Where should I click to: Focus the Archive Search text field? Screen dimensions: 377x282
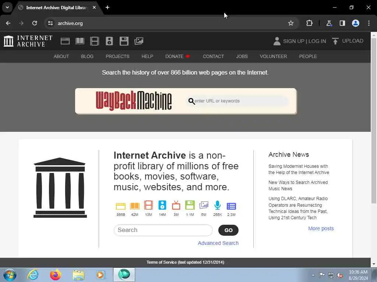[x=163, y=230]
